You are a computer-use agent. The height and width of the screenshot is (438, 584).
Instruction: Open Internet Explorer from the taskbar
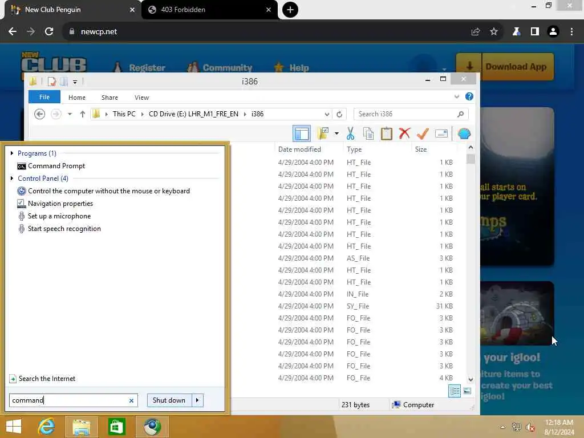[x=46, y=427]
